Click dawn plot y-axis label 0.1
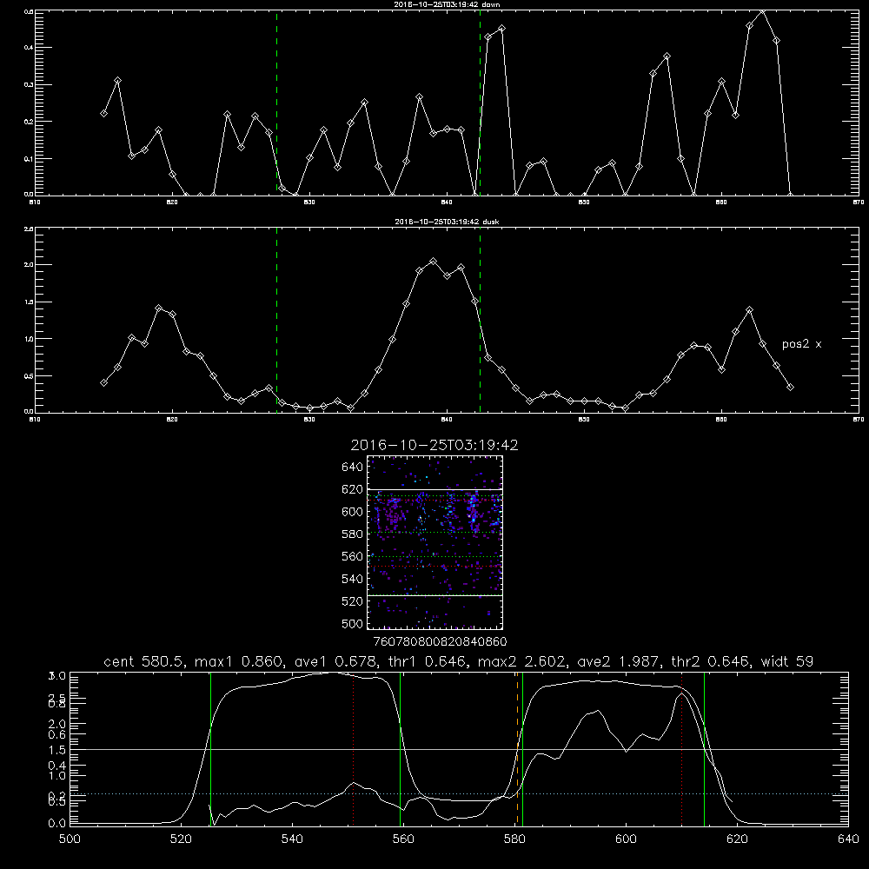 30,159
